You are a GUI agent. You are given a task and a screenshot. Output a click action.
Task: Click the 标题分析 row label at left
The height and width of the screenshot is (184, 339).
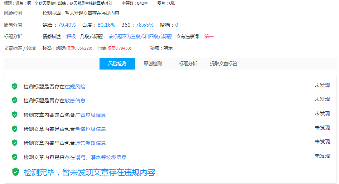[13, 36]
